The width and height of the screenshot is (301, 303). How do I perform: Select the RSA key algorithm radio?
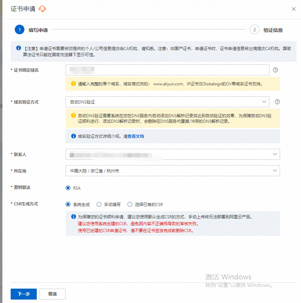click(68, 188)
